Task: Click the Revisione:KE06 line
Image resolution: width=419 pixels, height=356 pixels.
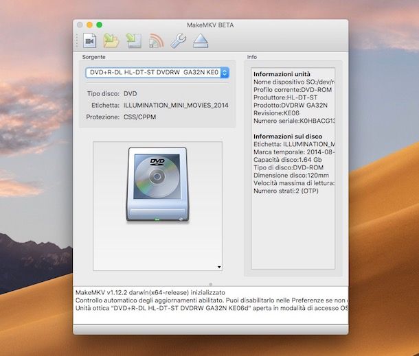Action: tap(276, 113)
